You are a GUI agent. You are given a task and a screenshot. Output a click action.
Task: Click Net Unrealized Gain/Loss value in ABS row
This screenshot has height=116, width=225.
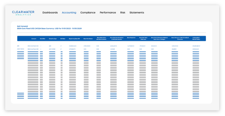pos(175,46)
